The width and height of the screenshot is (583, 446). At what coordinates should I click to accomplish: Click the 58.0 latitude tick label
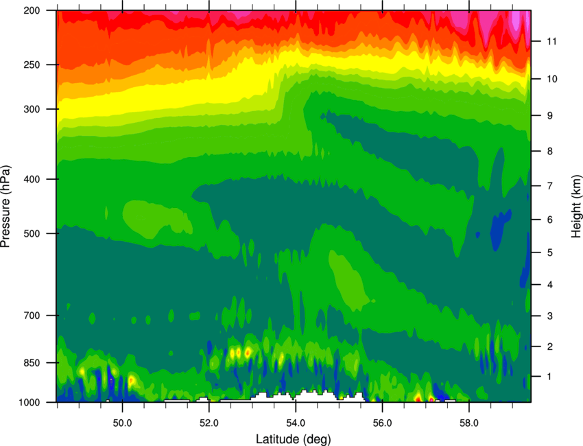tap(469, 423)
